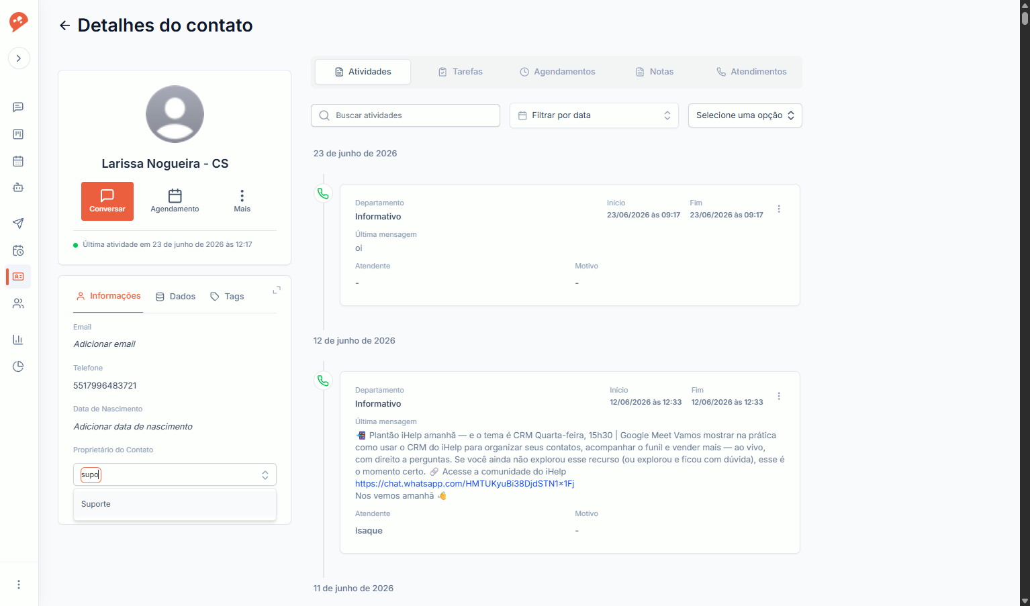Viewport: 1030px width, 606px height.
Task: Expand the sidebar with the chevron button
Action: pos(19,58)
